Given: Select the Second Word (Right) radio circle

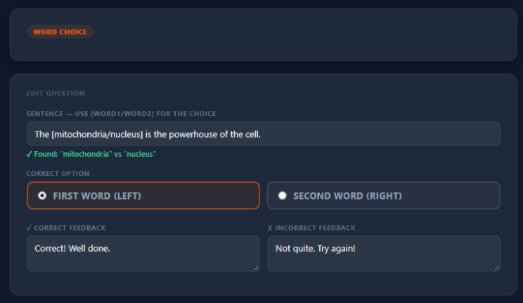Looking at the screenshot, I should (283, 195).
